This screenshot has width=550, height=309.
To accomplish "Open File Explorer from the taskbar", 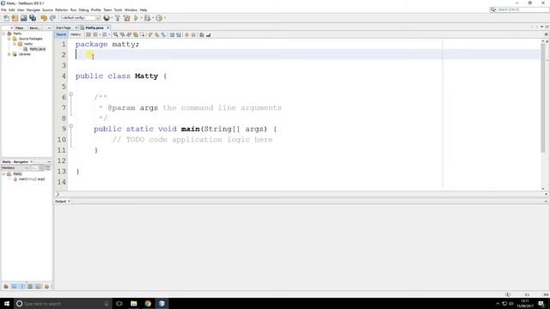I will pyautogui.click(x=134, y=303).
